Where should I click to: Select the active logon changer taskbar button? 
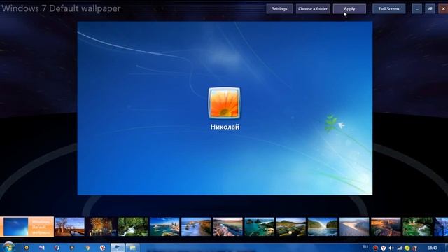click(117, 248)
